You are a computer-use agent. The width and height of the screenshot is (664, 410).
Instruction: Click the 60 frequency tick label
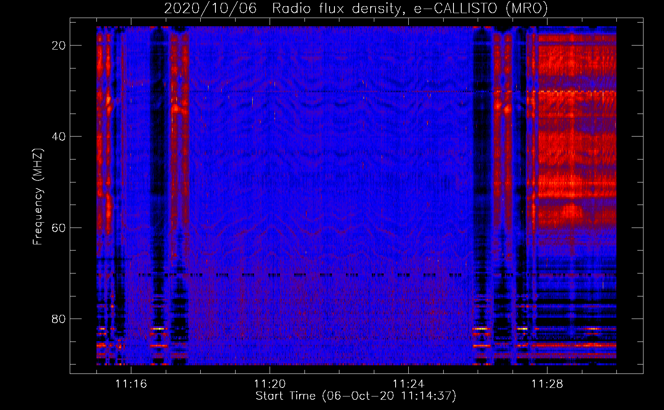pos(59,228)
